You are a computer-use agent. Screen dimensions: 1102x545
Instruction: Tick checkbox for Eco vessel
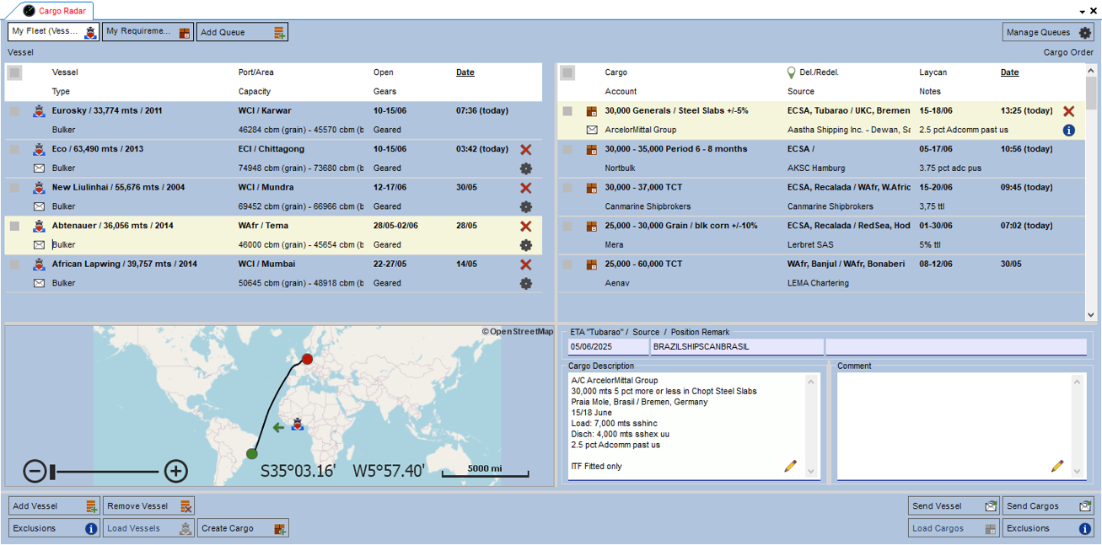click(x=14, y=149)
